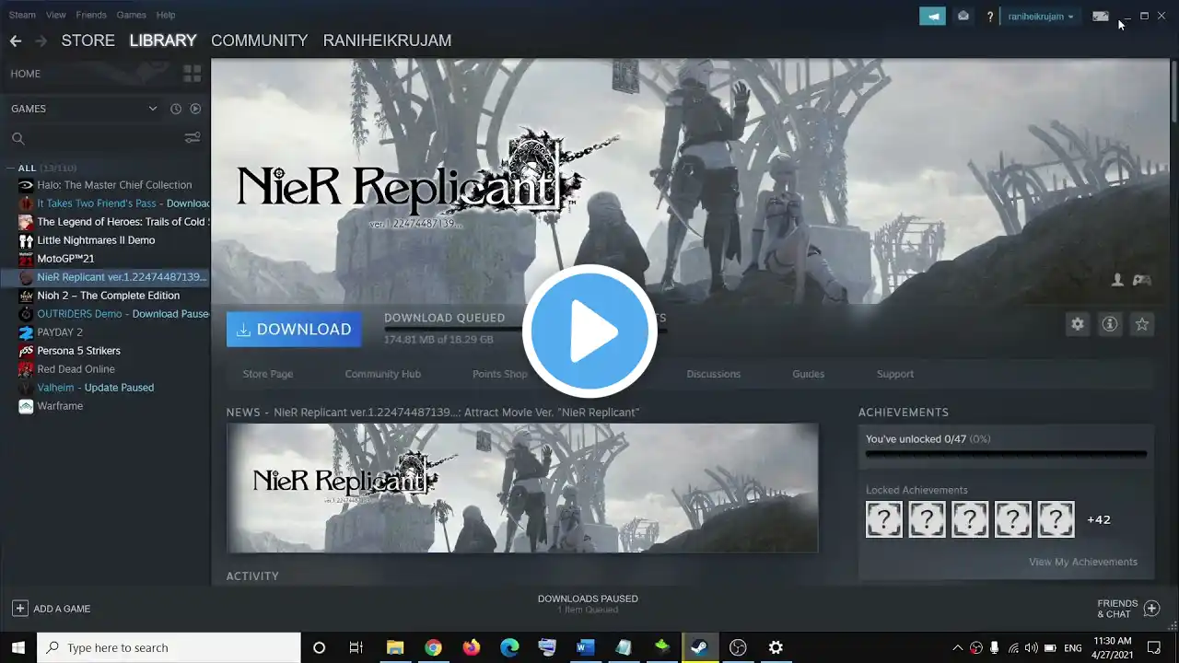Viewport: 1179px width, 663px height.
Task: Show ready-to-play games filter icon
Action: pos(195,109)
